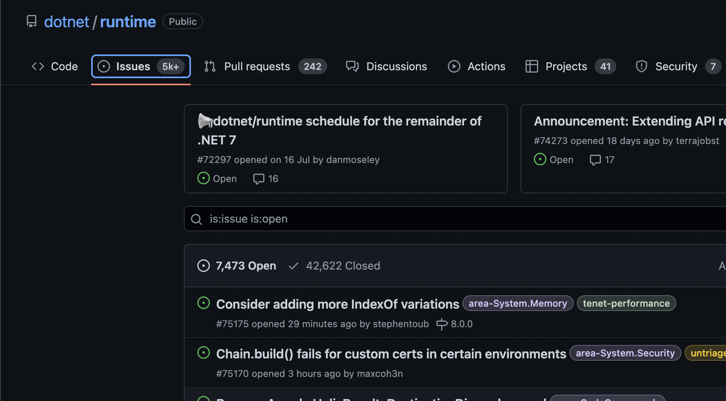Click open icon of IndexOf variations issue

204,303
